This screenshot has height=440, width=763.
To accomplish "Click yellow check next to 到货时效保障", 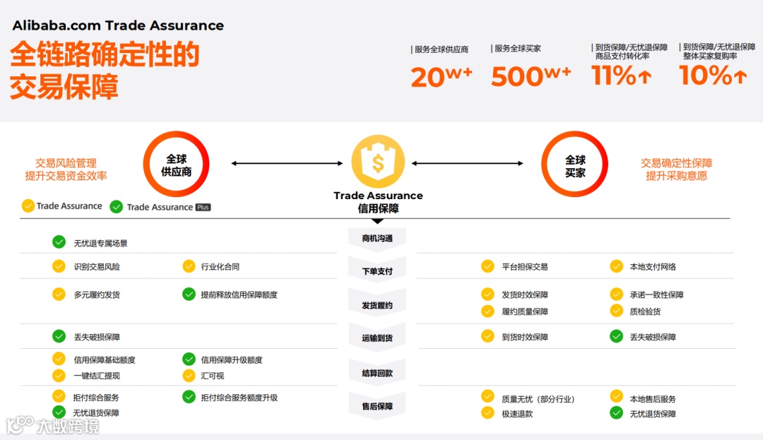I will pyautogui.click(x=487, y=336).
